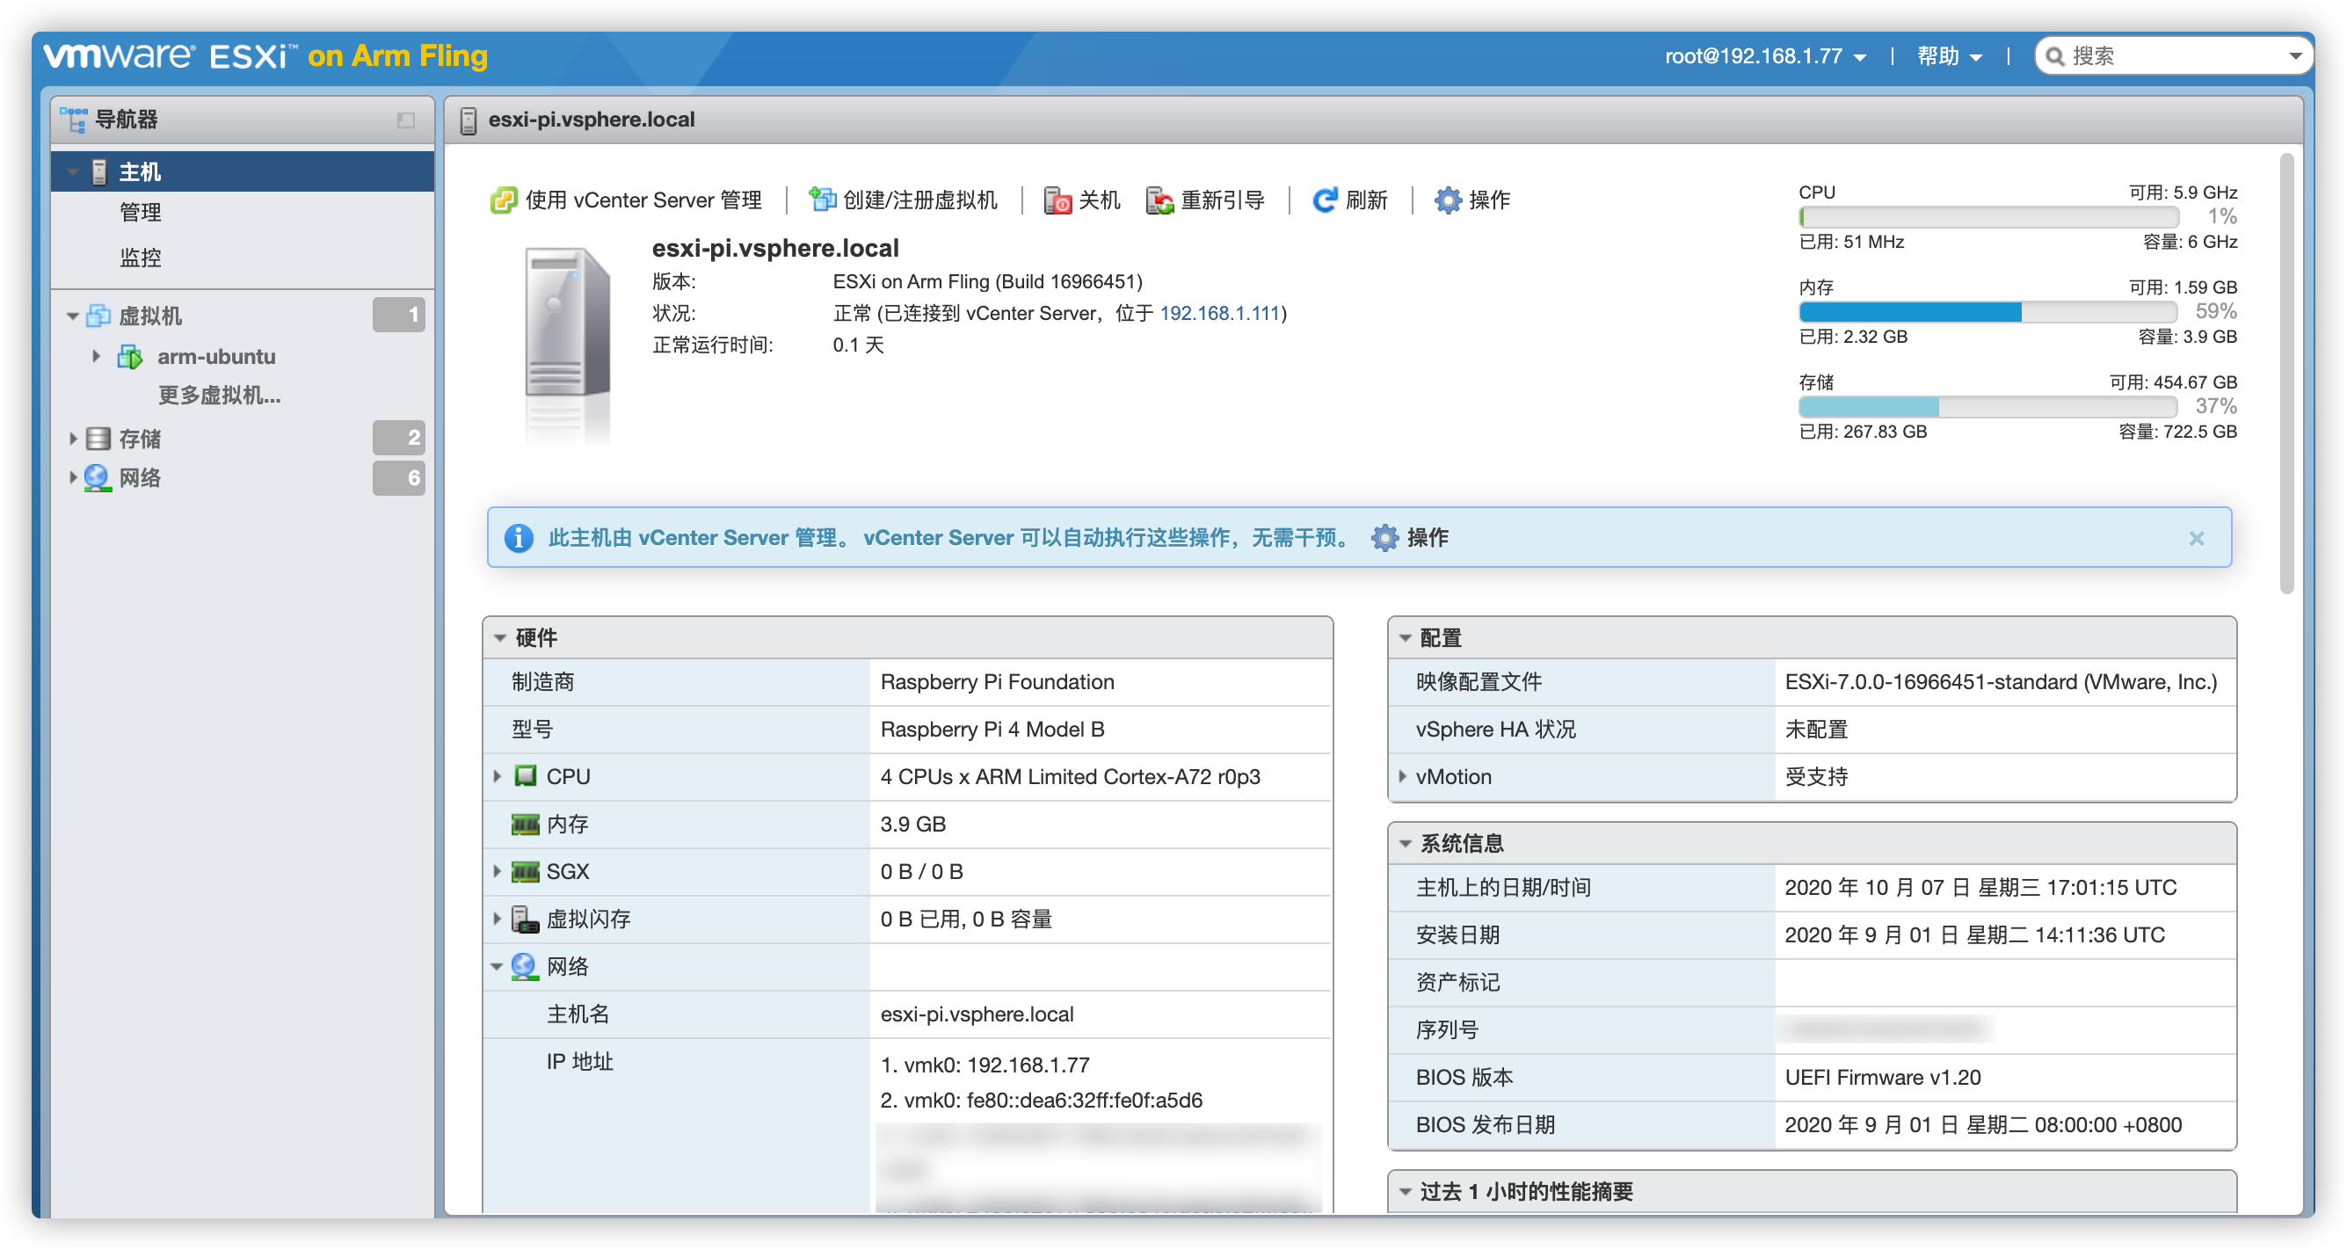Click the reboot (重新引导) icon
The width and height of the screenshot is (2347, 1250).
(1159, 200)
